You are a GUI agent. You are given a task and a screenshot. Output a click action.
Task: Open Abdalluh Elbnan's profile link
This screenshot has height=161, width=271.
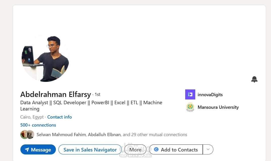(104, 135)
